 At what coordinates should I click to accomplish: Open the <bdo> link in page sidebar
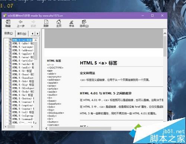pyautogui.click(x=51, y=107)
